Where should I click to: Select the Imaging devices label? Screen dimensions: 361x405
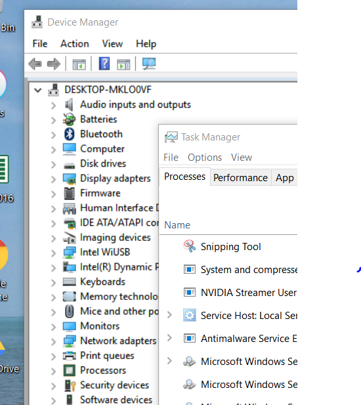click(x=116, y=238)
